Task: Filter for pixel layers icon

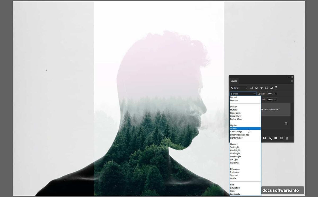Action: (x=251, y=88)
